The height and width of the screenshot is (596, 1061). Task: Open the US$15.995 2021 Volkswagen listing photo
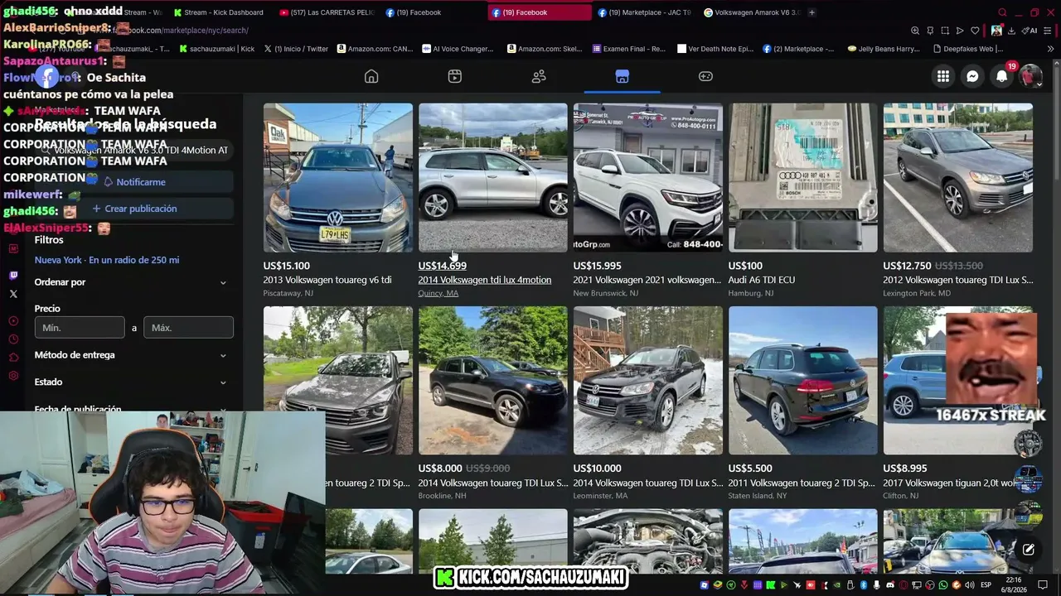tap(648, 177)
